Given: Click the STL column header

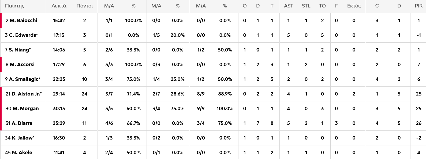Looking at the screenshot, I should pyautogui.click(x=306, y=6).
